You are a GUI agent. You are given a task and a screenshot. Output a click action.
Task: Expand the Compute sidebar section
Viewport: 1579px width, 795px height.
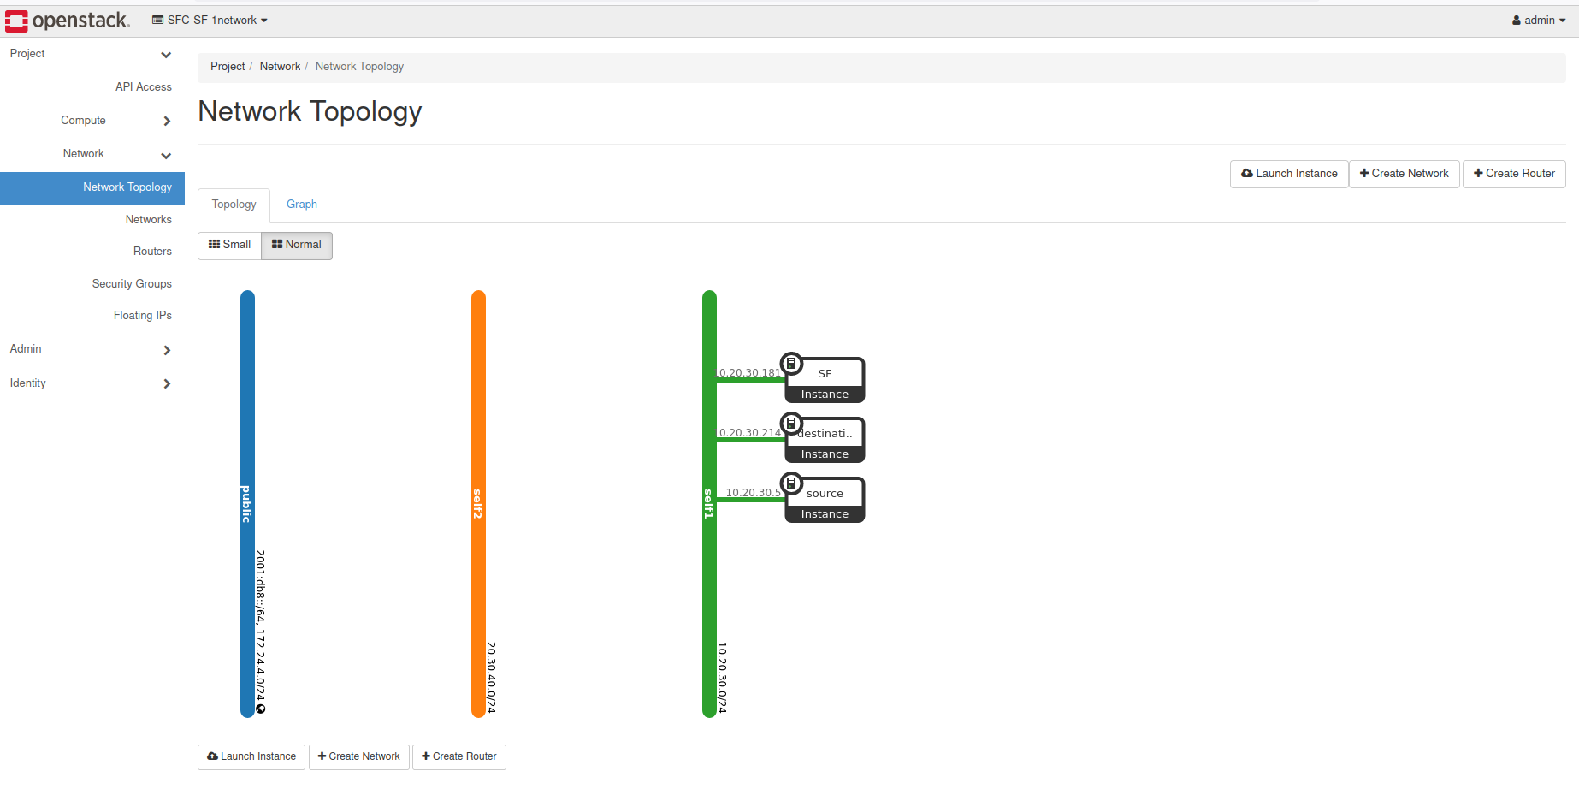coord(167,121)
